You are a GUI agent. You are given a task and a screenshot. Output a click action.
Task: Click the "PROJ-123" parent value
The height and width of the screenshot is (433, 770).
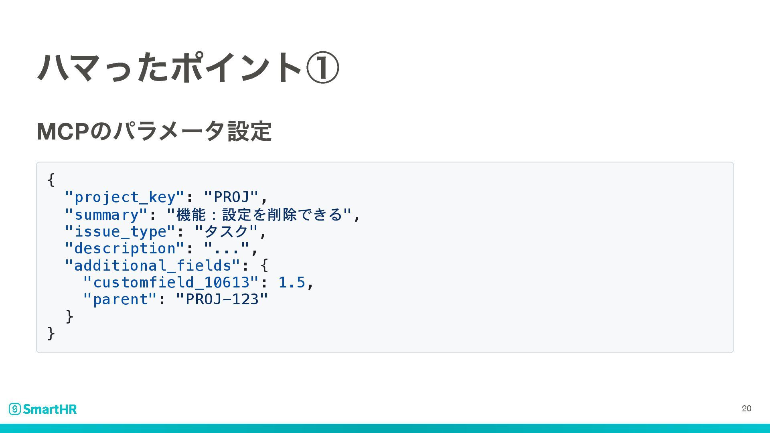click(222, 299)
